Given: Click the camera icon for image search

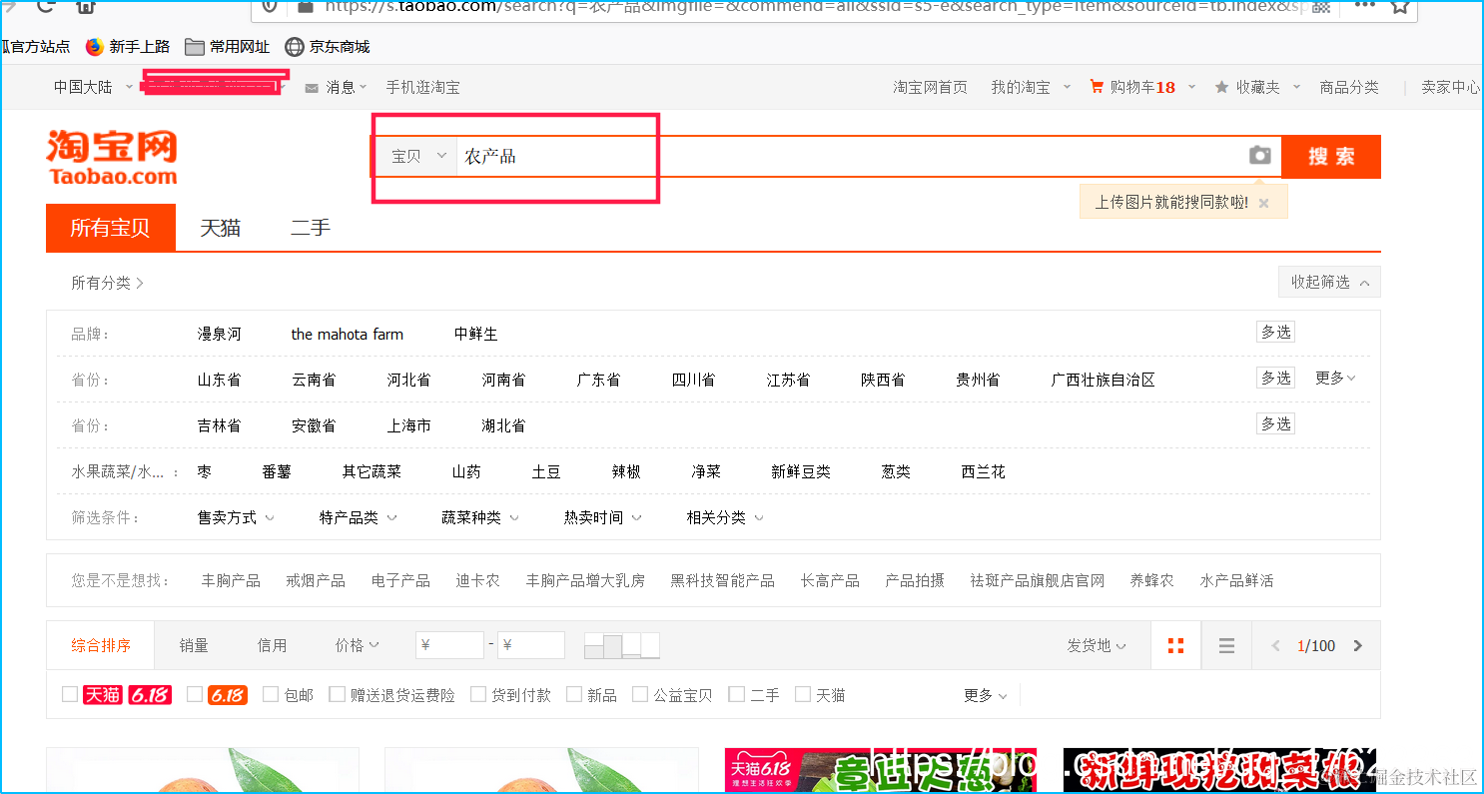Looking at the screenshot, I should tap(1259, 156).
